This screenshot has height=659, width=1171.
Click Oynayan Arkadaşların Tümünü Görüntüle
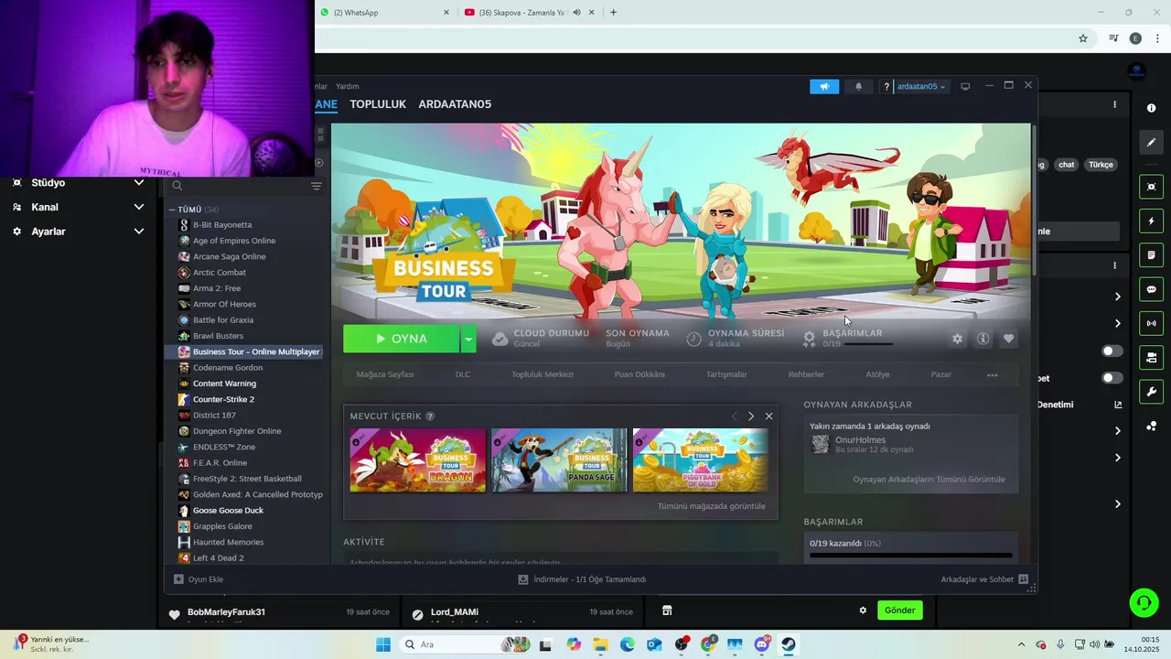point(929,480)
